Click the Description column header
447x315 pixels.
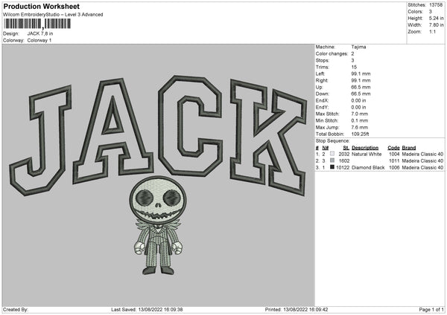(364, 147)
